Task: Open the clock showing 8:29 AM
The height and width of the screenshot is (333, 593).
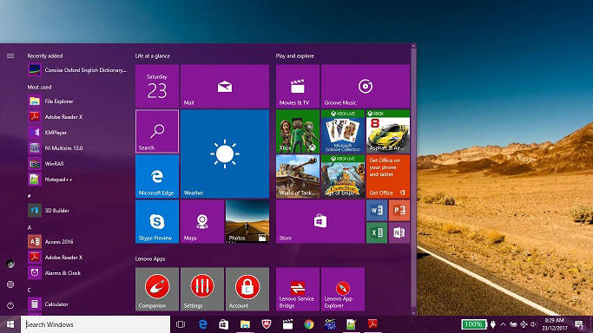Action: [555, 324]
